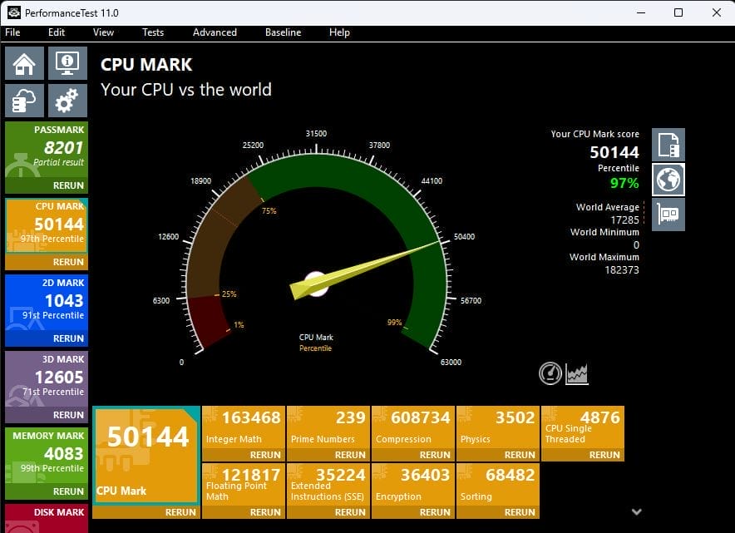
Task: Maximize the PerformanceTest window
Action: [678, 12]
